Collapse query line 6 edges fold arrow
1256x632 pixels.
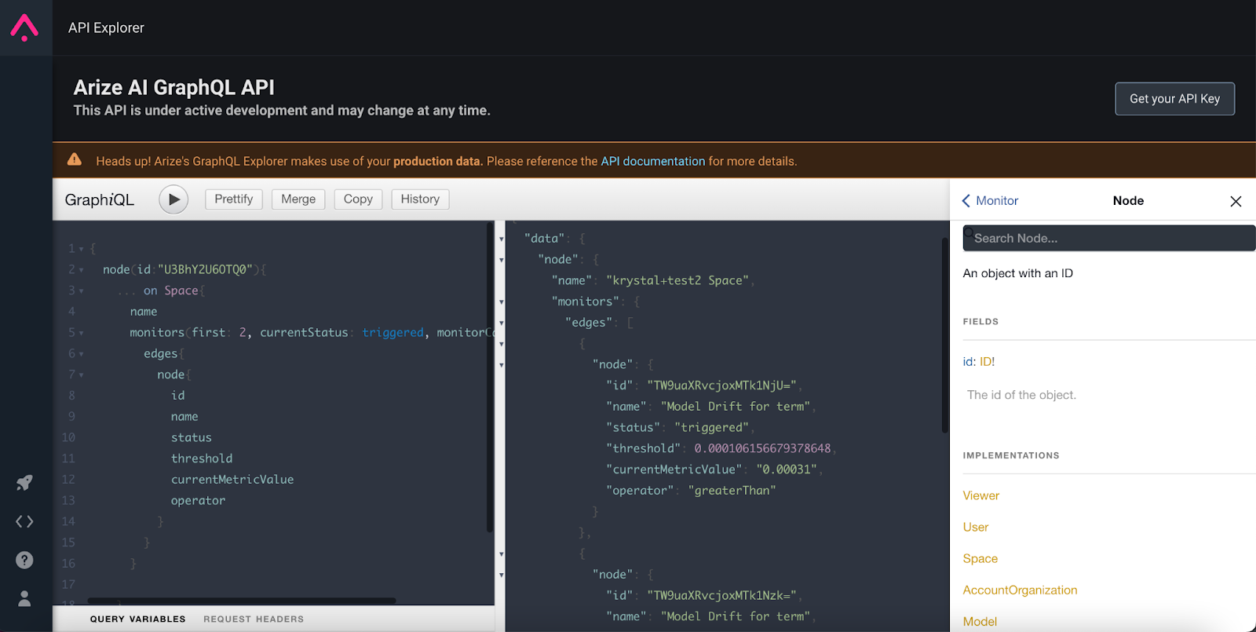82,354
